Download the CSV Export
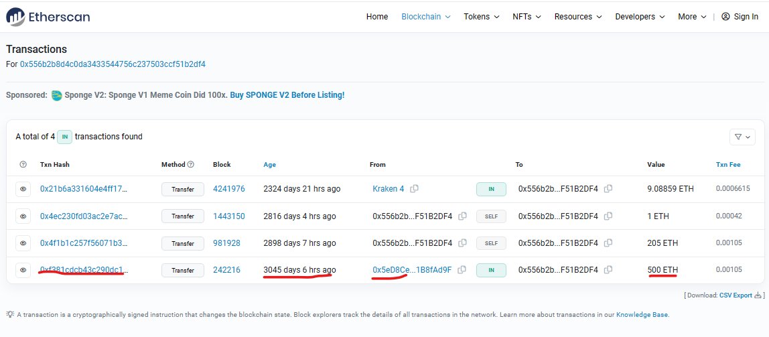 pos(736,295)
